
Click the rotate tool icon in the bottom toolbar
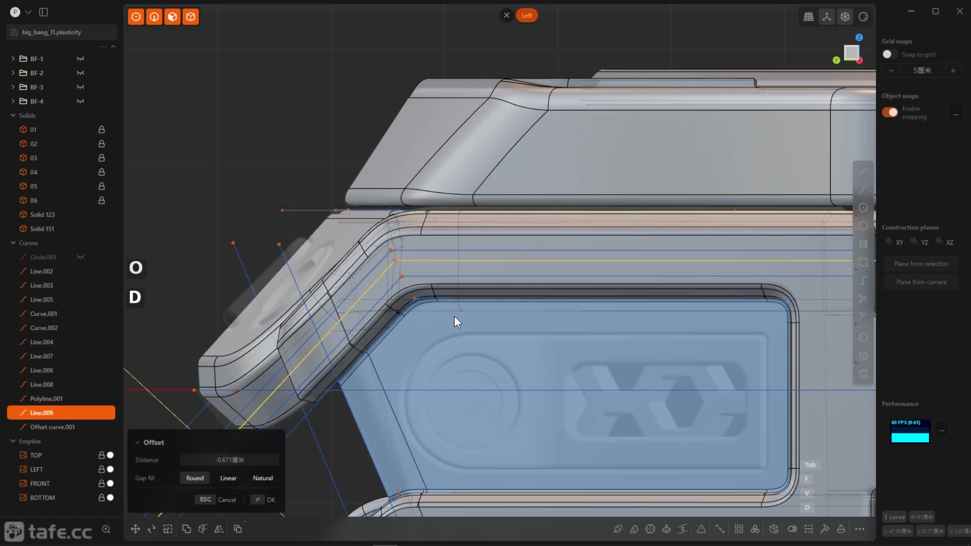pos(152,529)
